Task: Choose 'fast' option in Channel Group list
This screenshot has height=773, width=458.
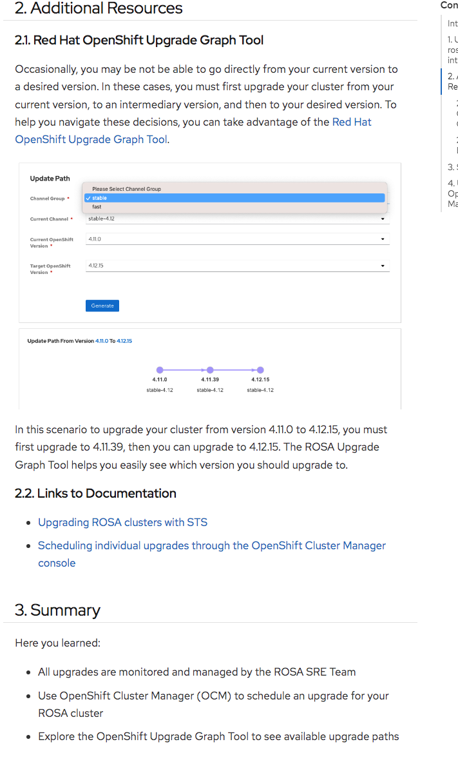Action: (x=234, y=207)
